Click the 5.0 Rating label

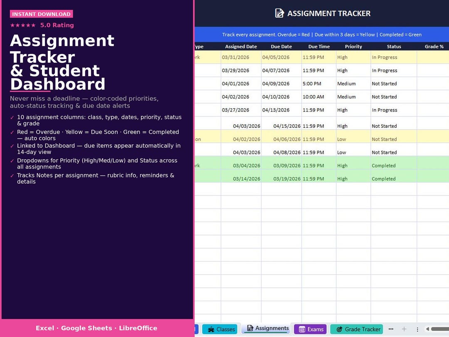[57, 25]
